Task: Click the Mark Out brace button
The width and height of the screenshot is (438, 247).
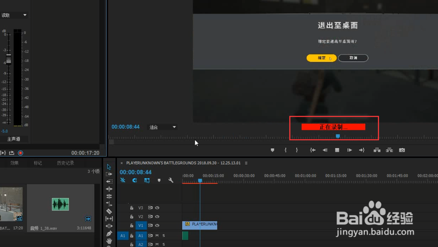Action: point(297,150)
